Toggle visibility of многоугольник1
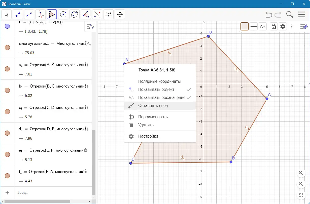310x204 pixels. tap(7, 48)
